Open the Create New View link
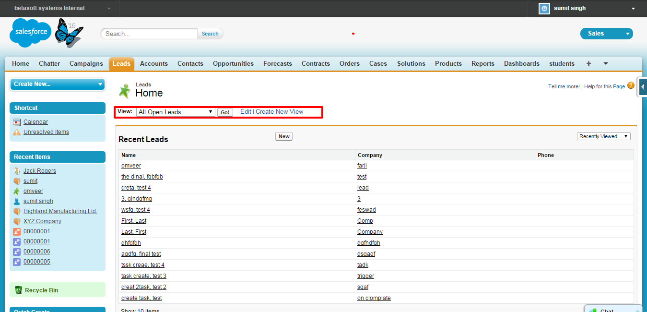Viewport: 647px width, 312px height. (x=279, y=111)
